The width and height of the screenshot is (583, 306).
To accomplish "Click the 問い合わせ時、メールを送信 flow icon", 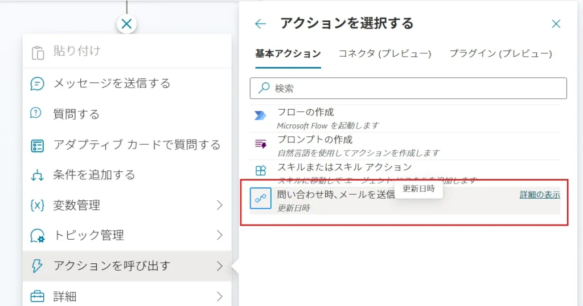I will 261,199.
